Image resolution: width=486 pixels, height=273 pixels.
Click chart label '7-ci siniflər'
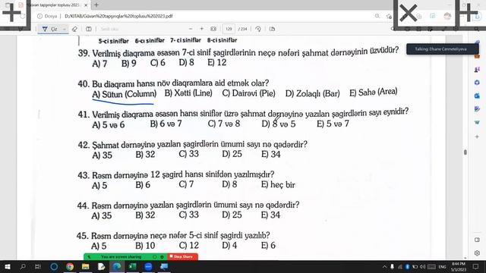coord(185,40)
